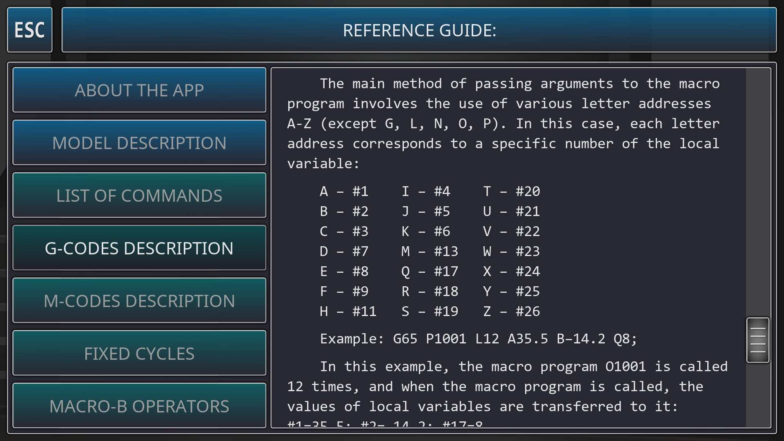Click the G65 example line text
This screenshot has height=441, width=784.
[478, 339]
